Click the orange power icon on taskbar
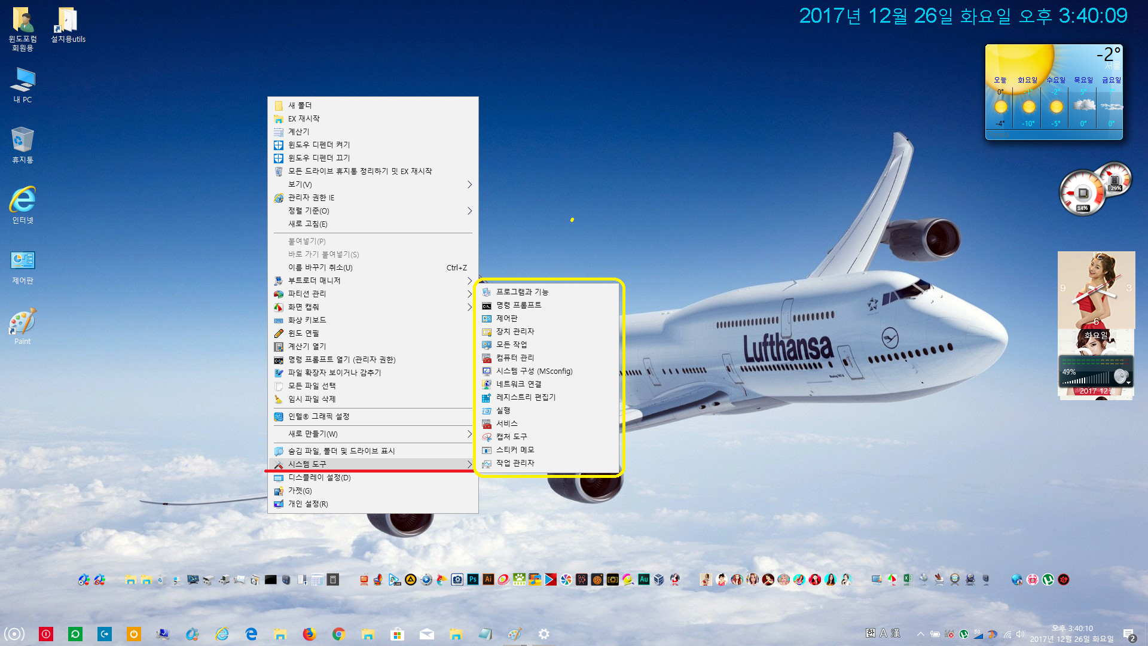1148x646 pixels. tap(134, 634)
